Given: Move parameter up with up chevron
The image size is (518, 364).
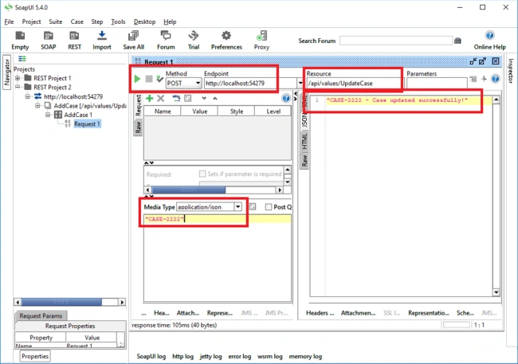Looking at the screenshot, I should tap(215, 99).
